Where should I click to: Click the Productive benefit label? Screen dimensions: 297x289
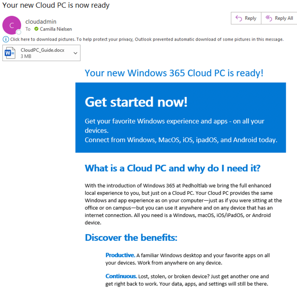(120, 255)
